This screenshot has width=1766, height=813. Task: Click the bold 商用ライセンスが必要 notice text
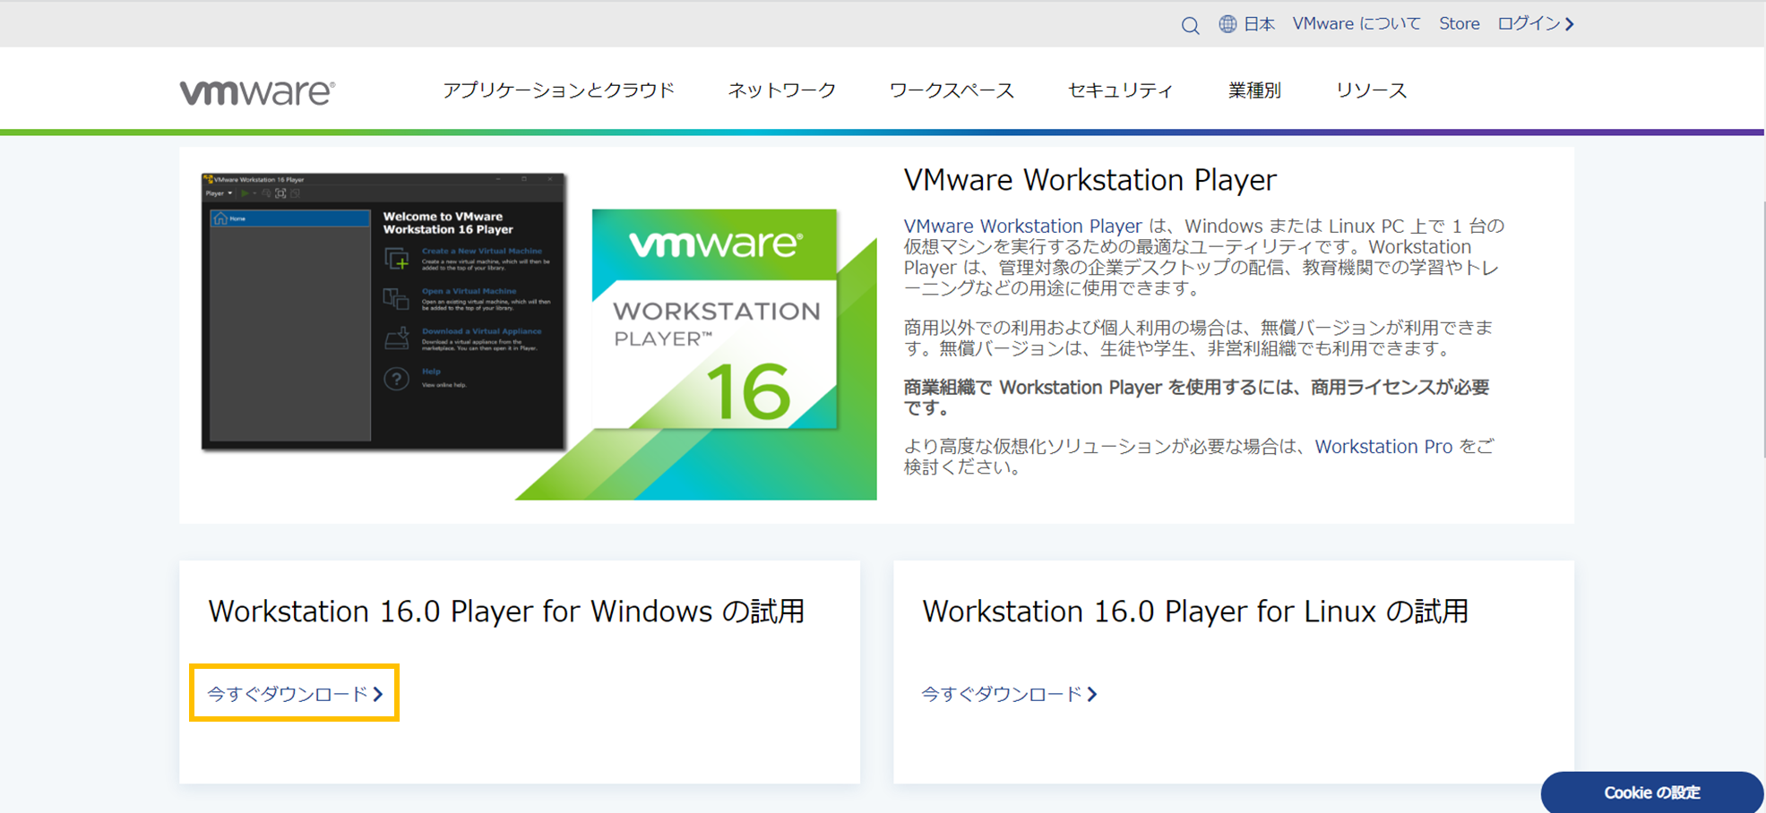(1195, 398)
